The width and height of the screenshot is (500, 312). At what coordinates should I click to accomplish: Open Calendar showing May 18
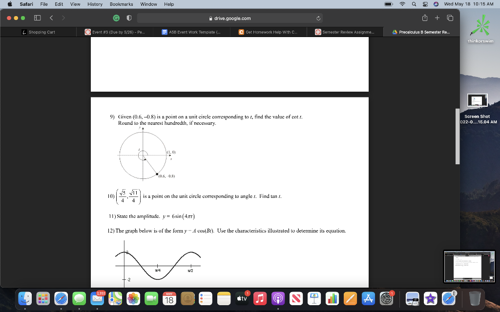coord(169,299)
